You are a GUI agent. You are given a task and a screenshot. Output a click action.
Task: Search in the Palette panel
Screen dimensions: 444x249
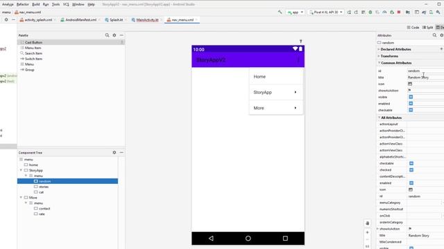coord(107,35)
